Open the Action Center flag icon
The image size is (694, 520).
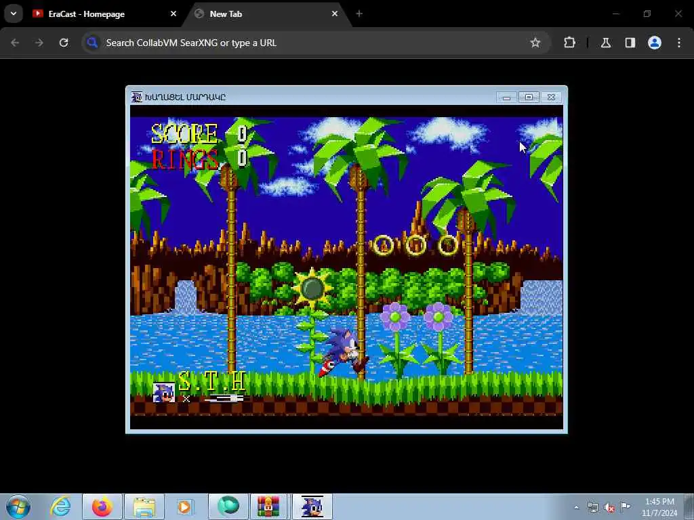(x=626, y=506)
